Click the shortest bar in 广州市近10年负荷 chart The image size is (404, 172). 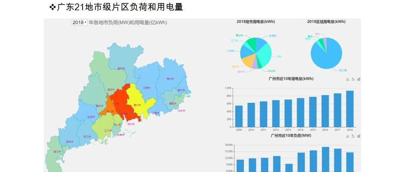(x=289, y=168)
